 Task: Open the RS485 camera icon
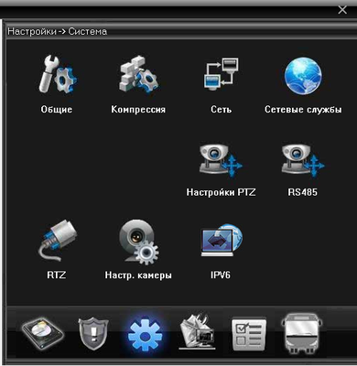[303, 160]
